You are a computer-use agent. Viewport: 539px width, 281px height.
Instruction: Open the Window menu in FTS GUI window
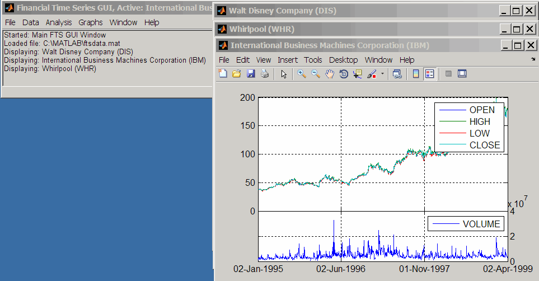click(x=123, y=22)
